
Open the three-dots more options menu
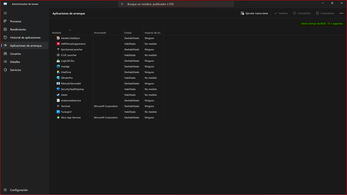[341, 13]
